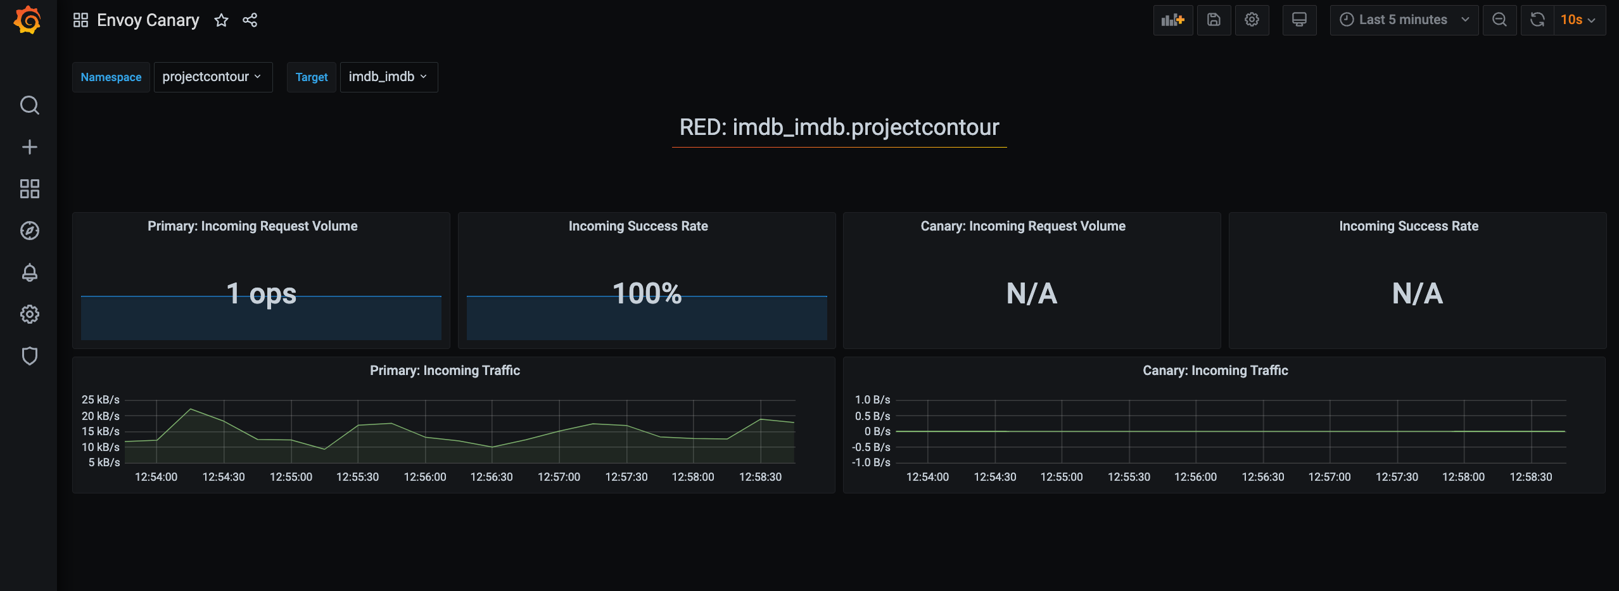Open Primary: Incoming Request Volume panel title
This screenshot has width=1619, height=591.
253,226
